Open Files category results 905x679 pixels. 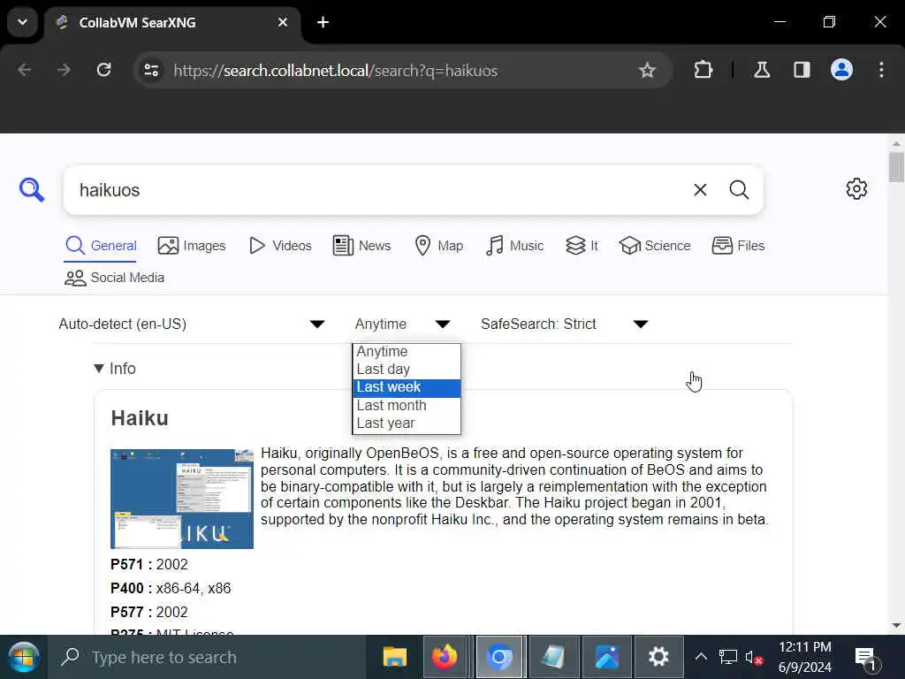point(738,246)
